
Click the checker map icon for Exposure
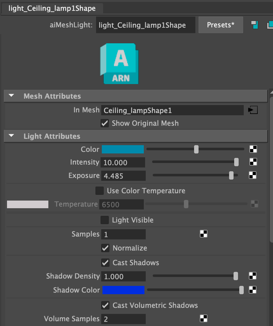tap(253, 175)
